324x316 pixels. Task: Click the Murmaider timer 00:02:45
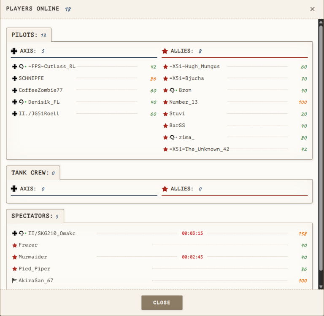[x=192, y=257]
